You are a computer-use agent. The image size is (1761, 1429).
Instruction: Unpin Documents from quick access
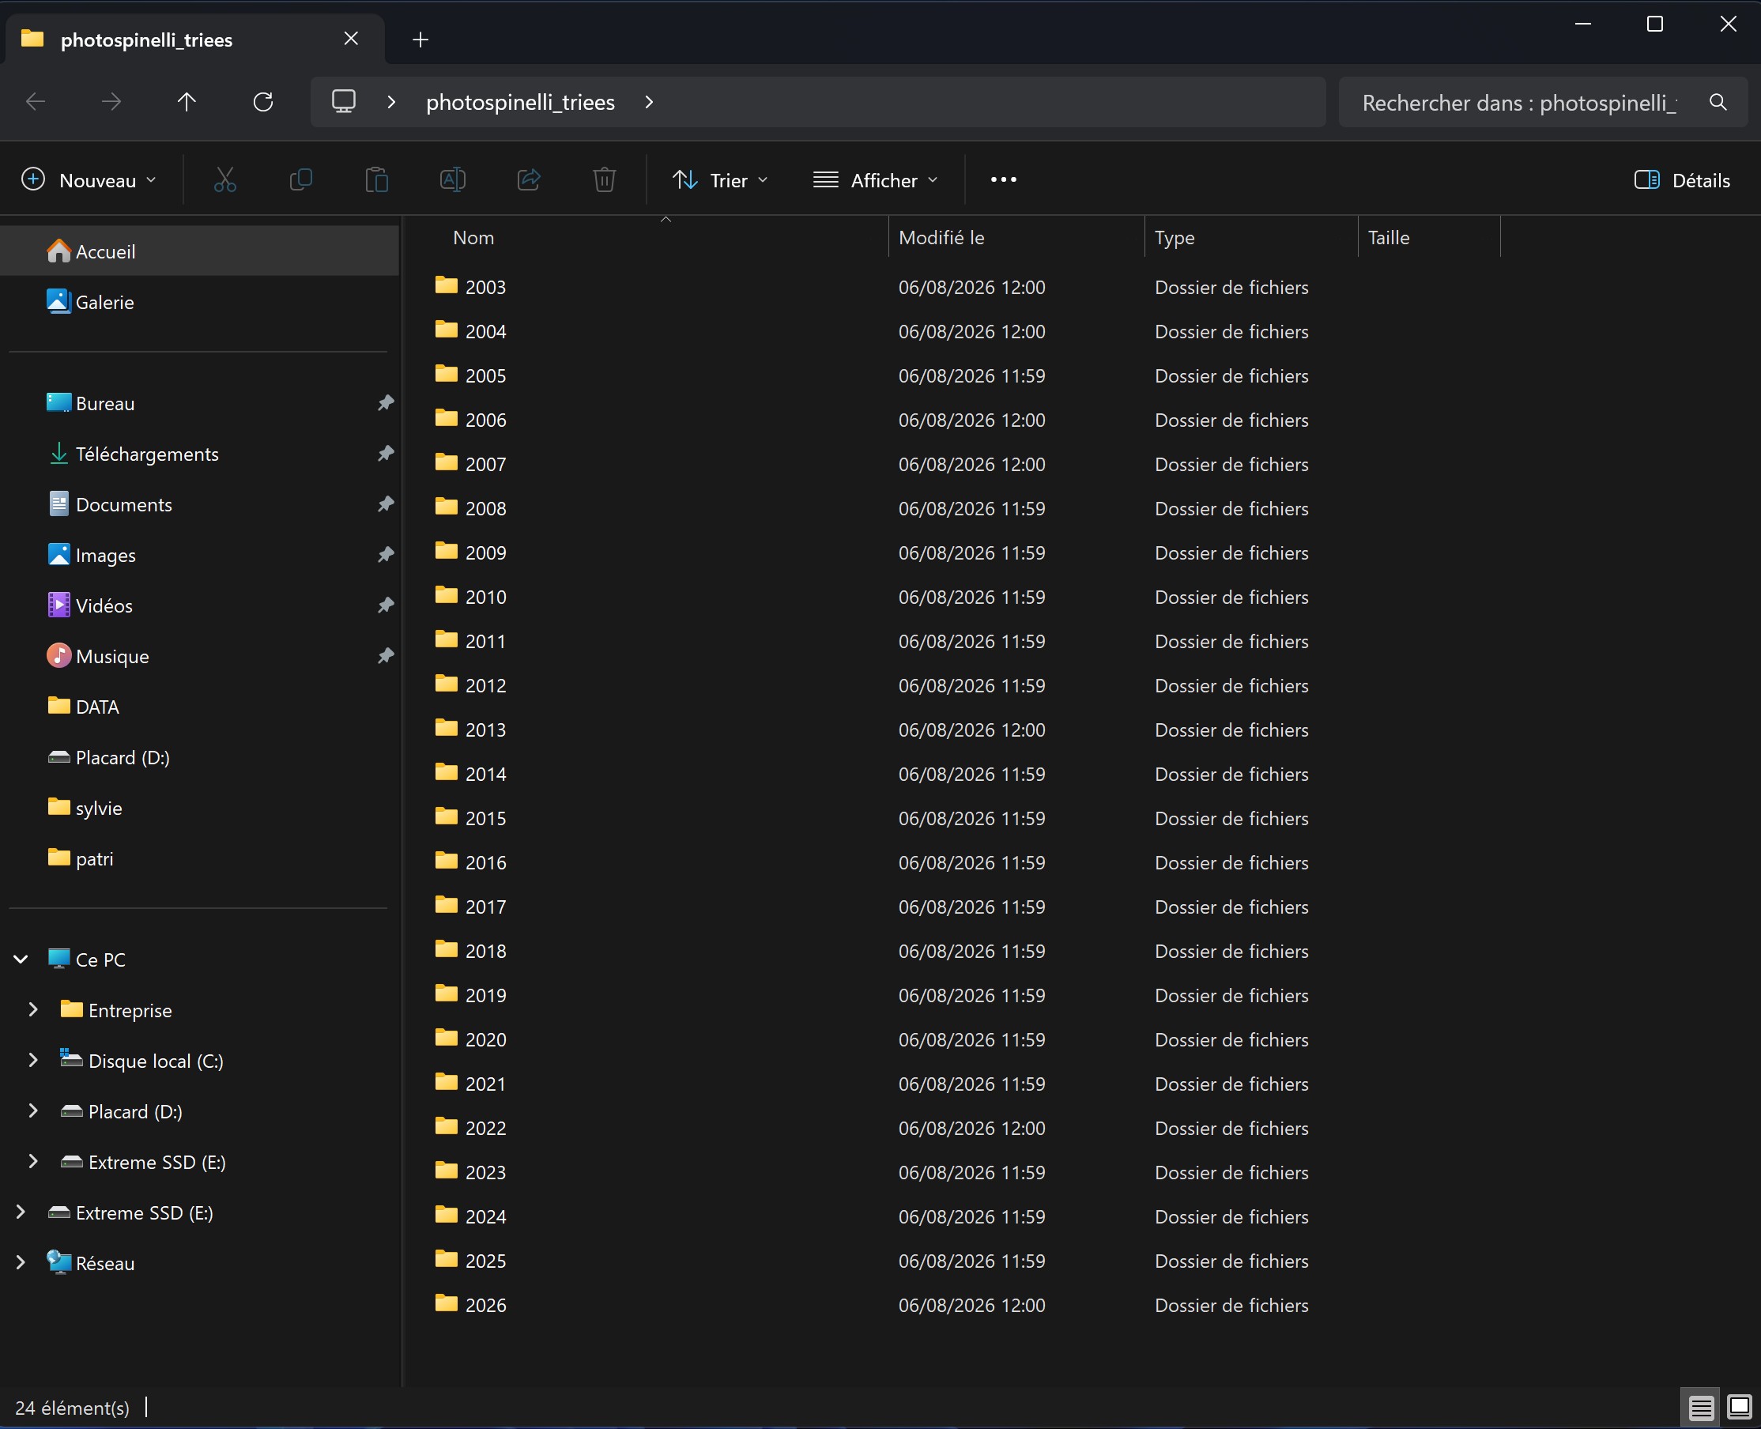[385, 503]
